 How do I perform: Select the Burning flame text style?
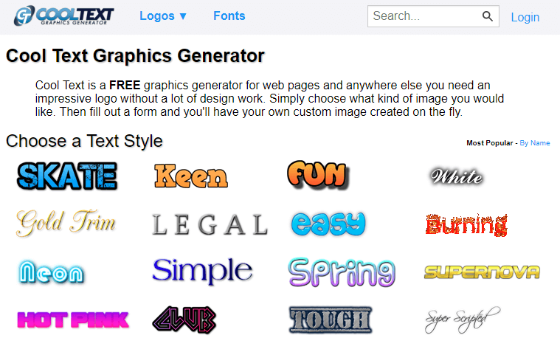coord(466,224)
